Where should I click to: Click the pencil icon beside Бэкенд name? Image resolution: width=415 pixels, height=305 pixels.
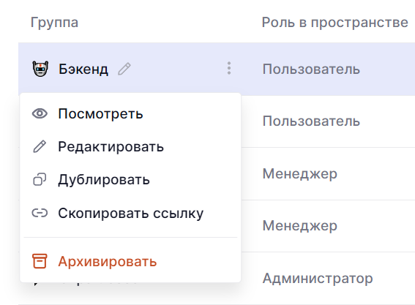pos(124,69)
